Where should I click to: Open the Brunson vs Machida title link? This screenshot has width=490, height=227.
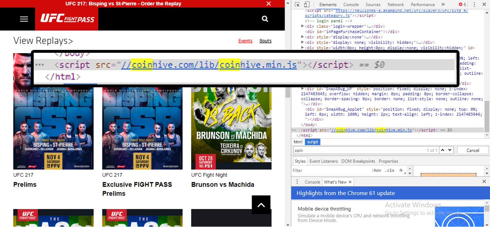(x=223, y=184)
